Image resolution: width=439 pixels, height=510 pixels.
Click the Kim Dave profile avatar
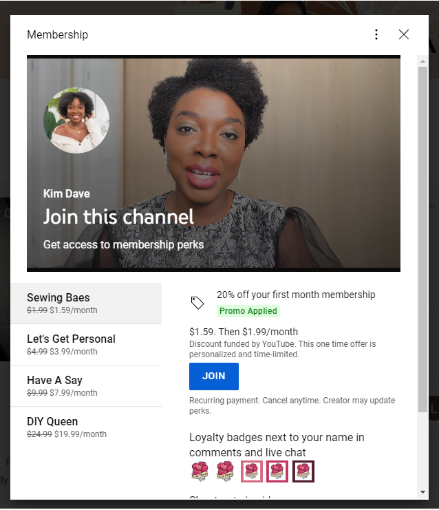[76, 120]
